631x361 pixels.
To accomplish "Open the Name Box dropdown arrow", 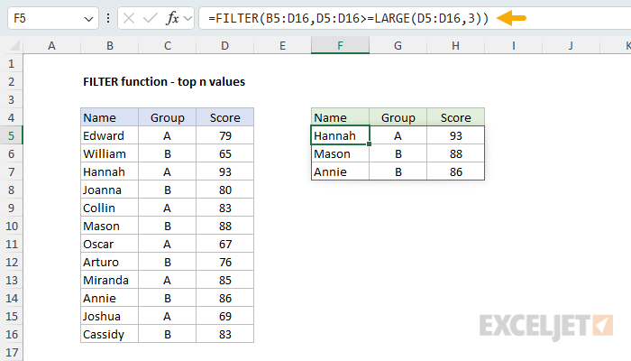I will click(88, 19).
